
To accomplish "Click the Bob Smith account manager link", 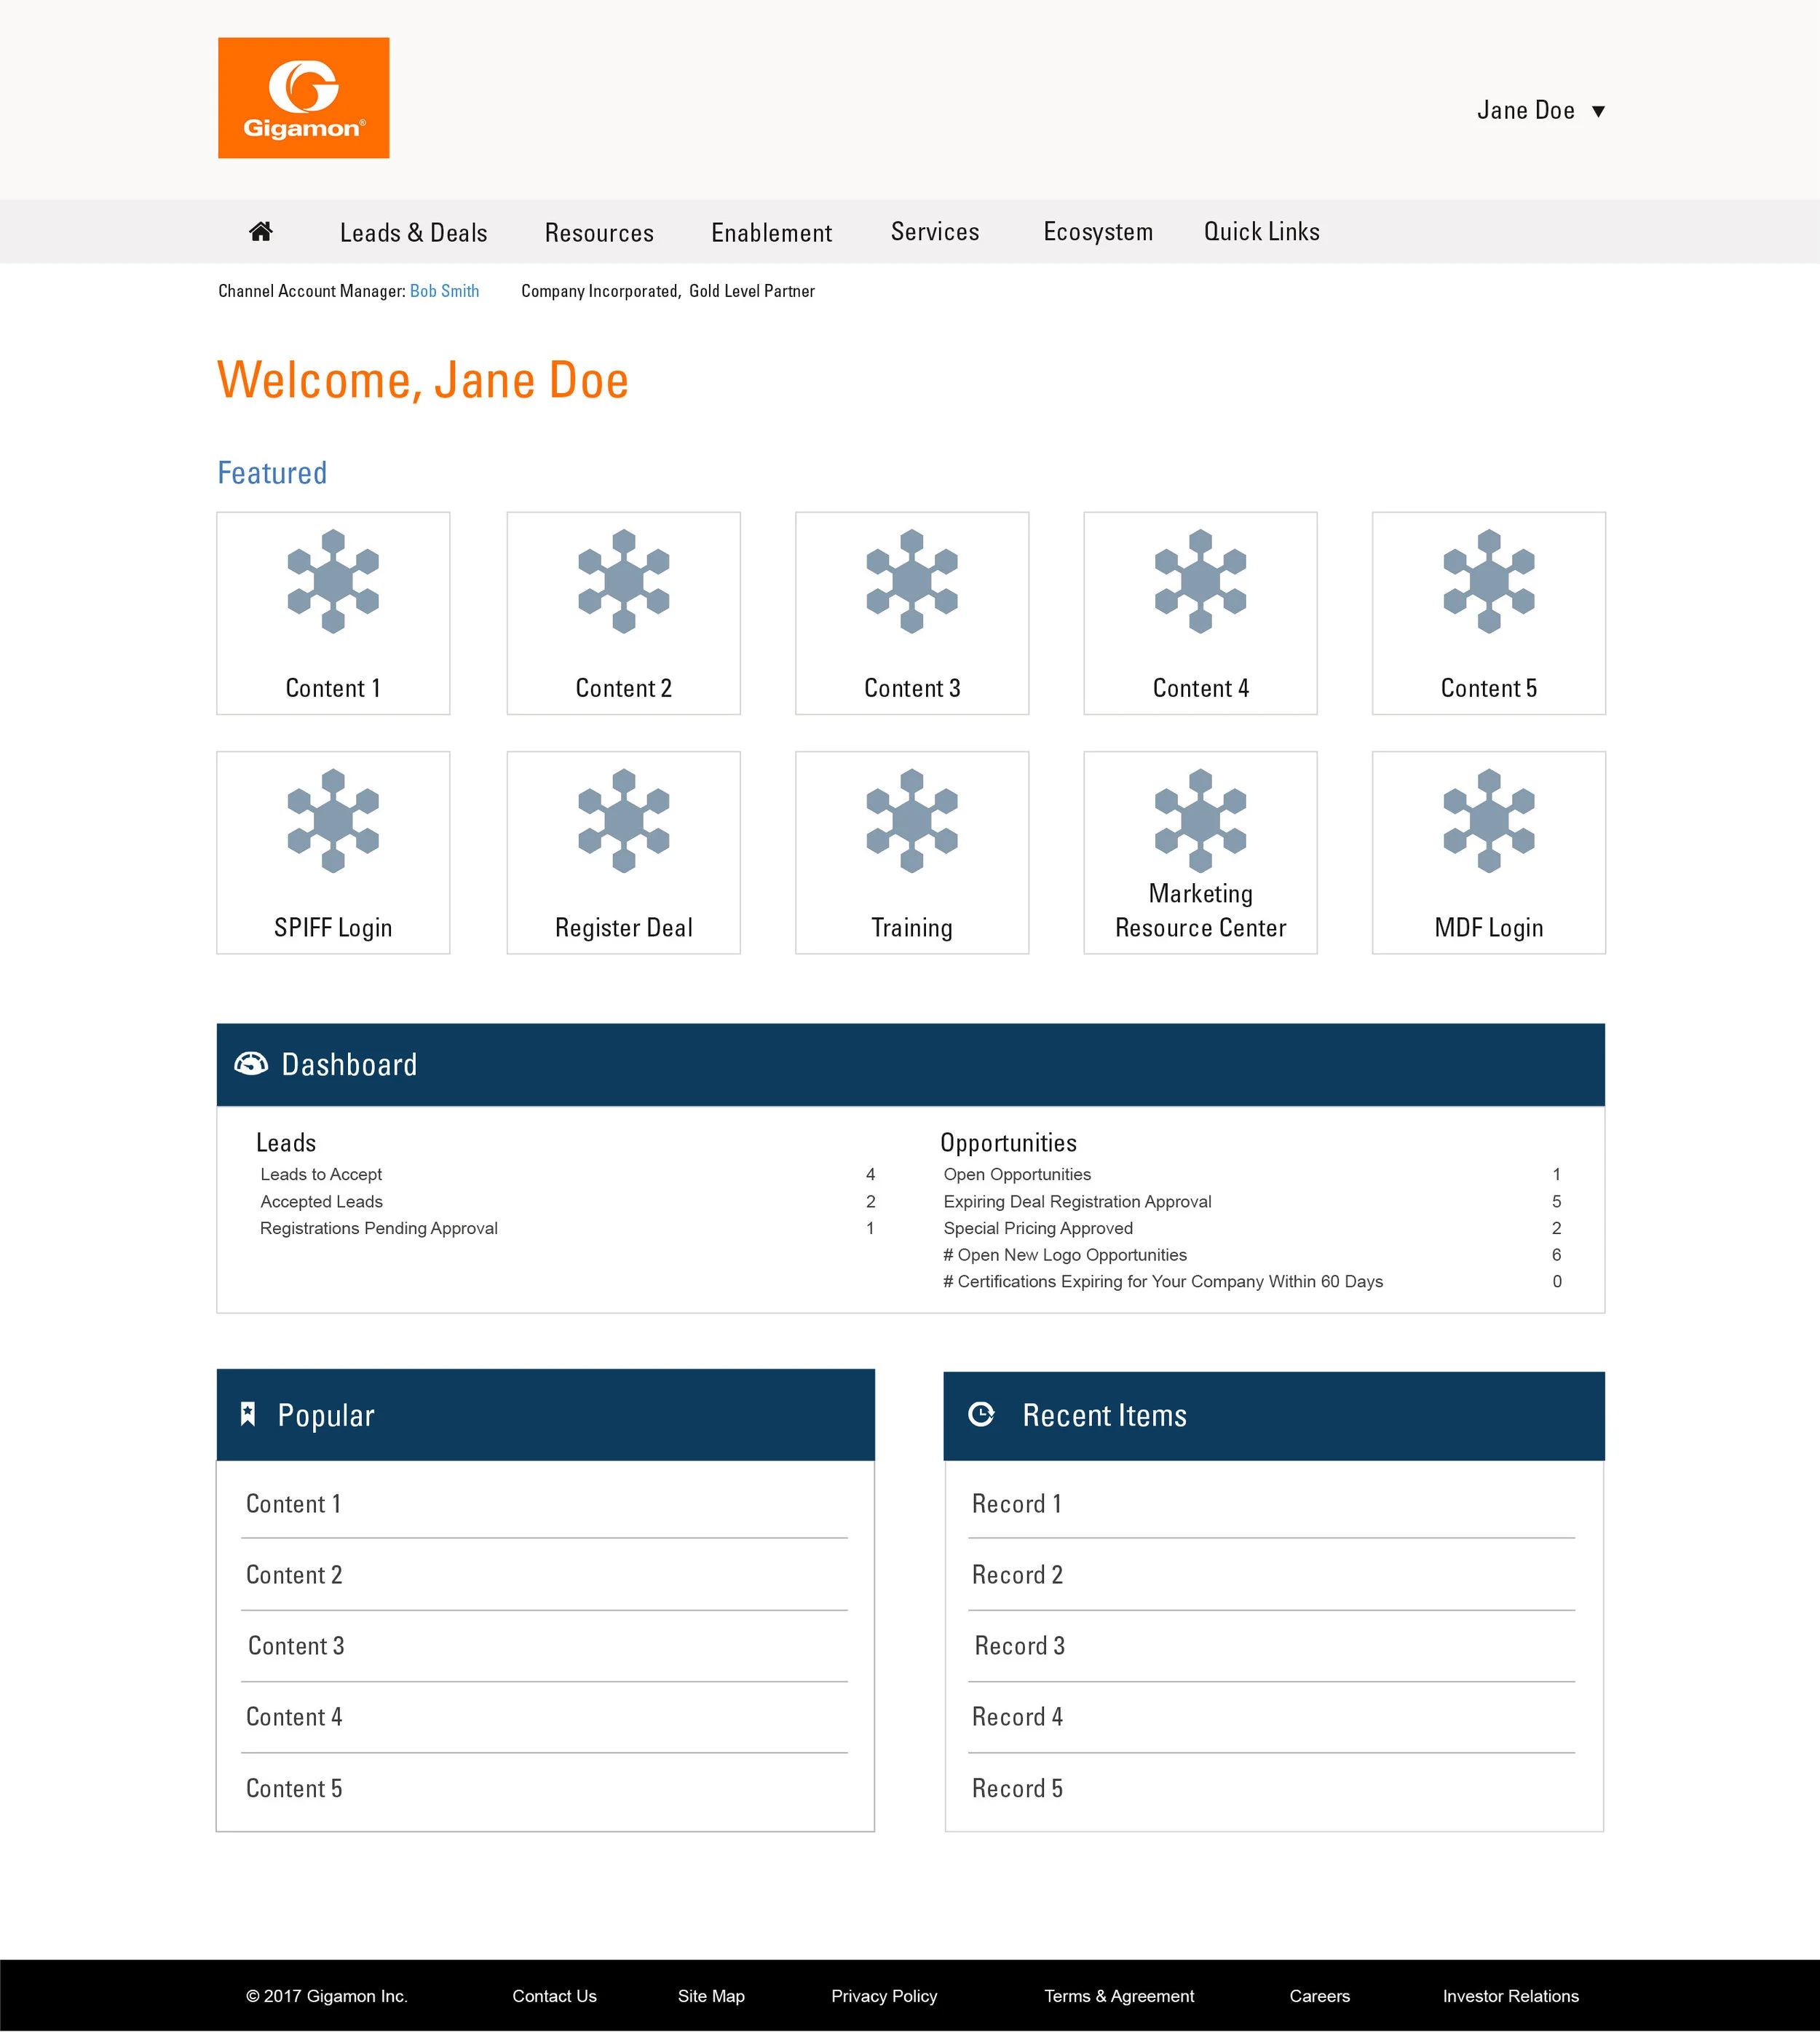I will point(444,291).
